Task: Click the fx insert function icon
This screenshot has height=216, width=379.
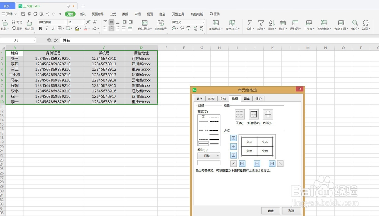Action: pyautogui.click(x=56, y=40)
